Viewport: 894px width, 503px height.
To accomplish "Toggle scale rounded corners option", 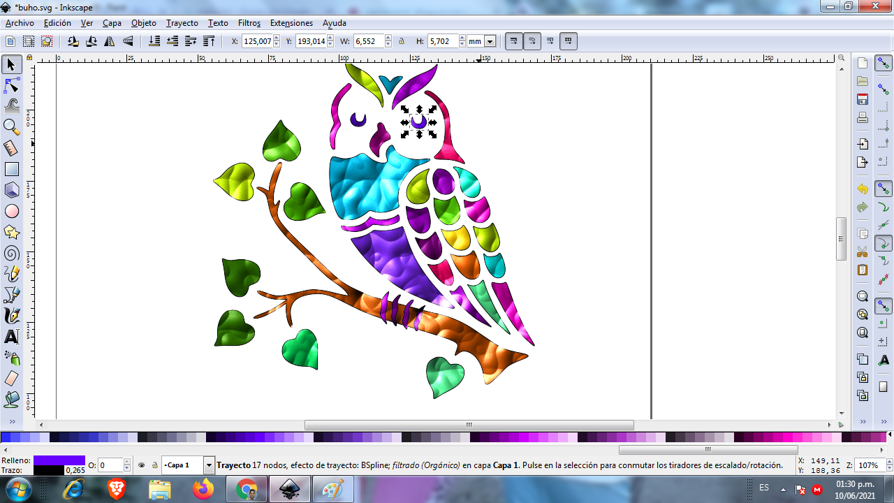I will [x=532, y=41].
